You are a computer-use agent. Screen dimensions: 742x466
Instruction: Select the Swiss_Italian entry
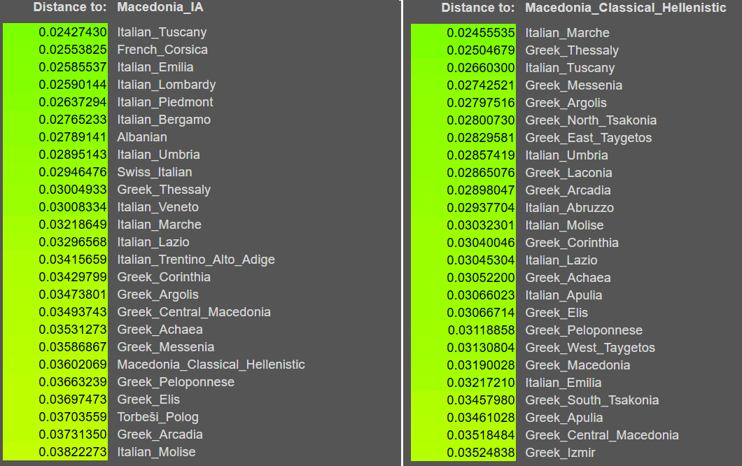point(154,172)
